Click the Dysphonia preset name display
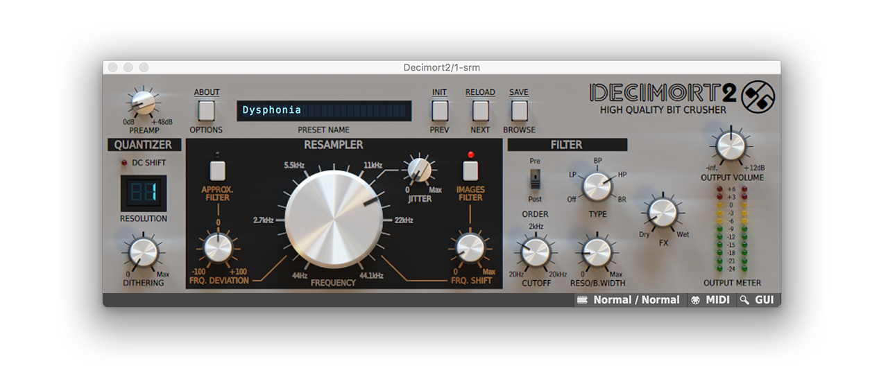 (x=324, y=111)
